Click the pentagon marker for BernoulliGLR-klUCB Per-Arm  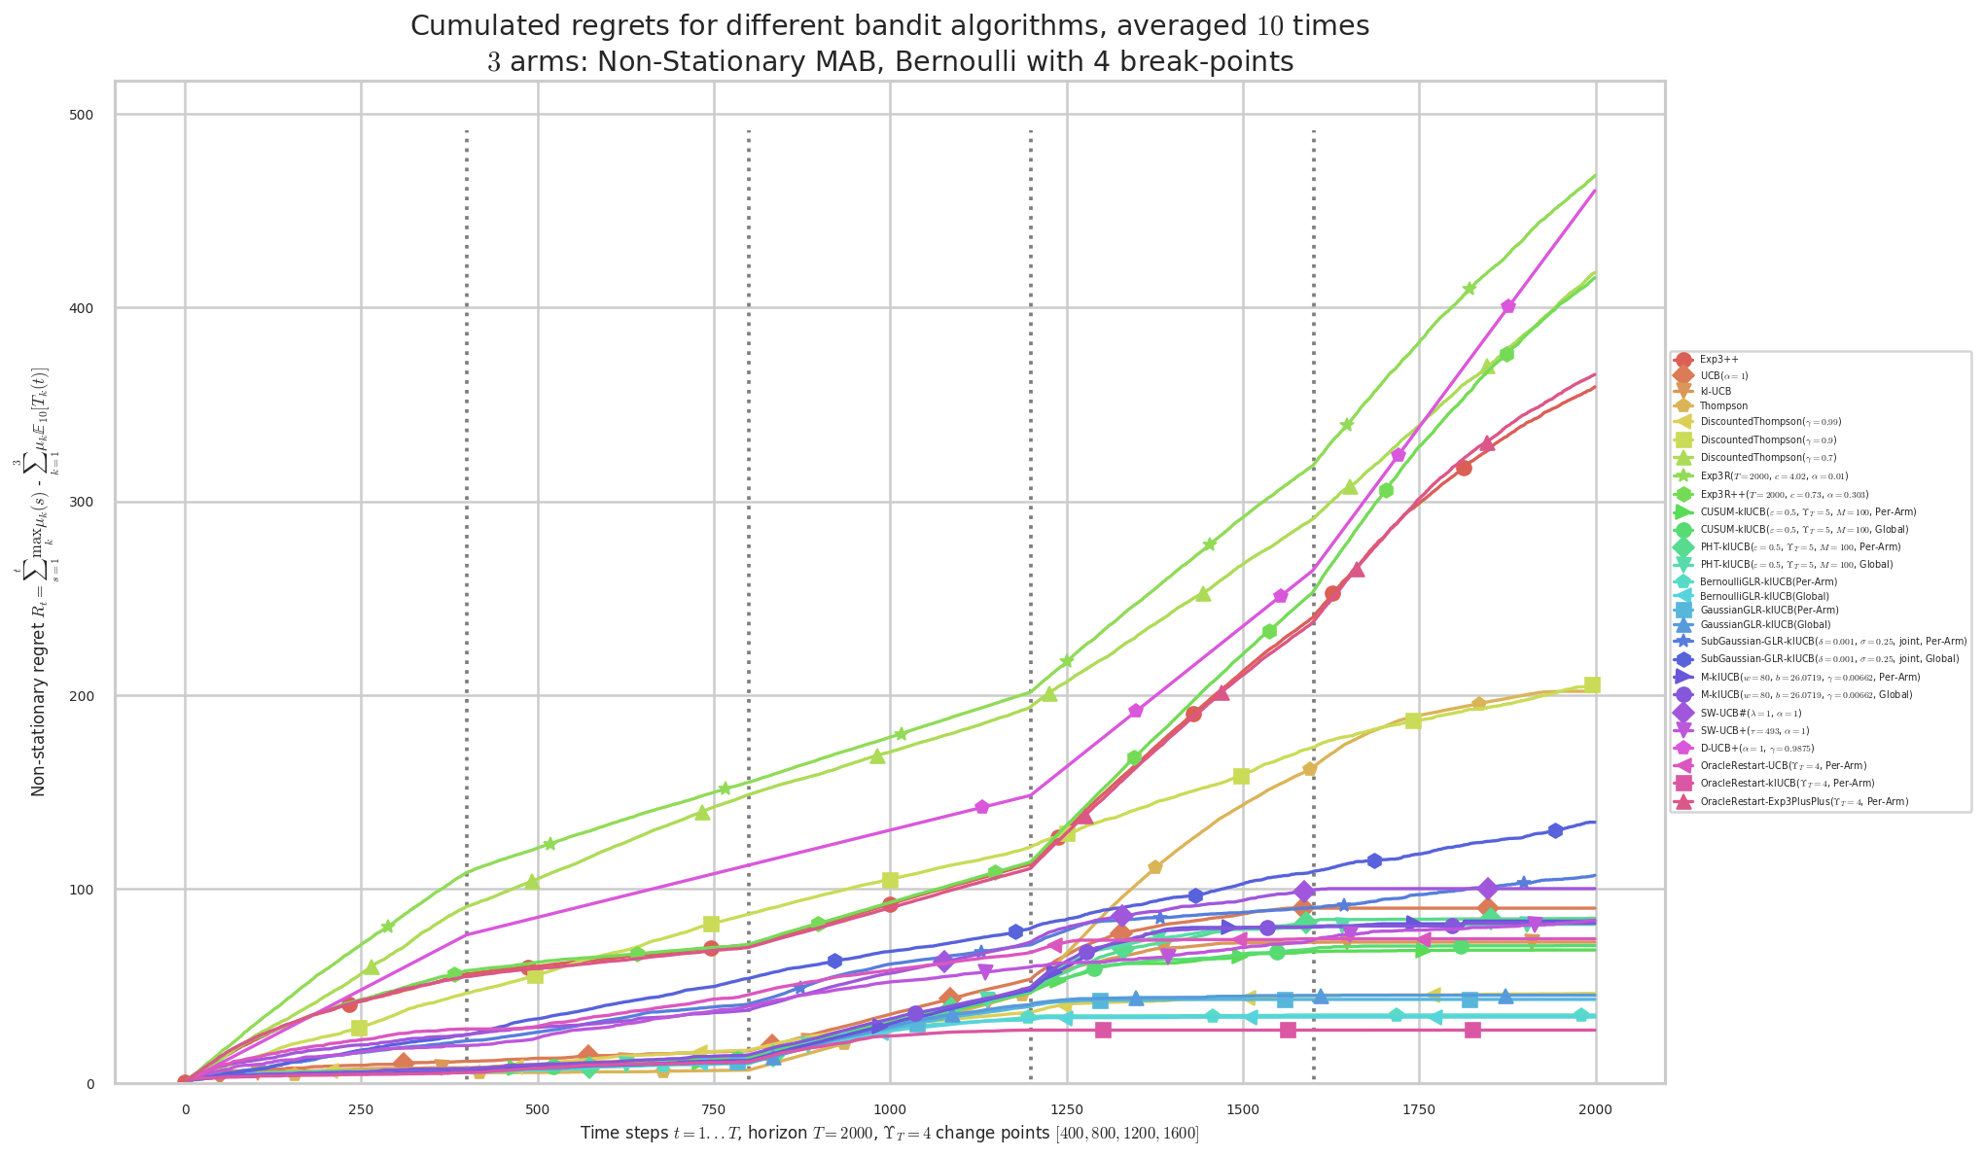(1683, 581)
